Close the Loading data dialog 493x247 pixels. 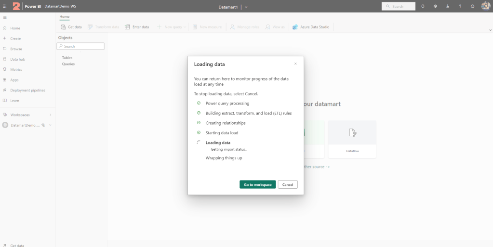click(x=295, y=64)
